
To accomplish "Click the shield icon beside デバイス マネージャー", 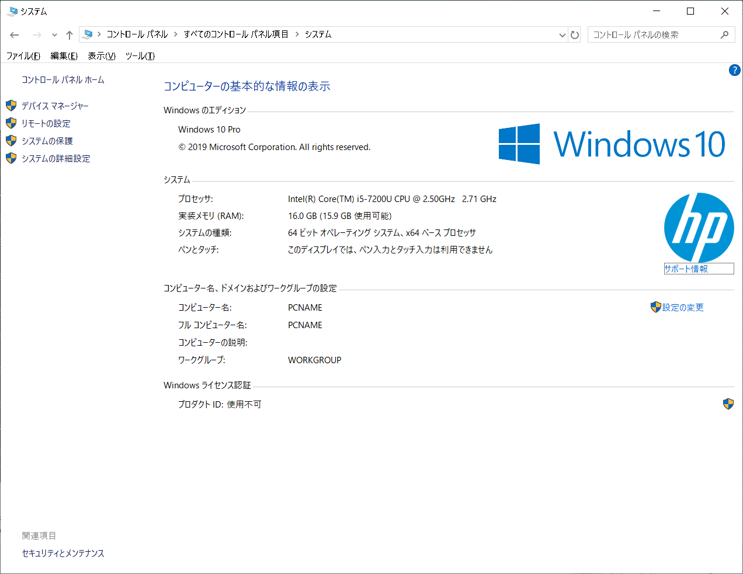I will (x=10, y=106).
